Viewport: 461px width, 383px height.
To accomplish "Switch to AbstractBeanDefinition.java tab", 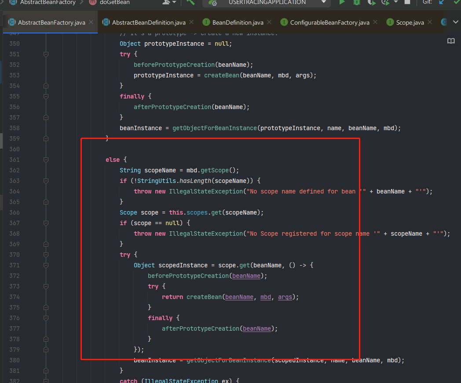I will (x=149, y=22).
